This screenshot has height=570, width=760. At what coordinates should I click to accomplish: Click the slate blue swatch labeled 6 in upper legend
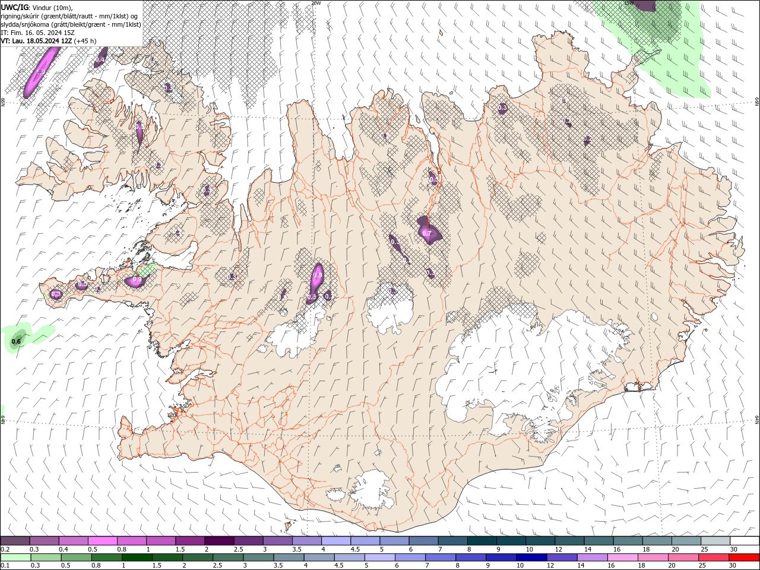[423, 541]
